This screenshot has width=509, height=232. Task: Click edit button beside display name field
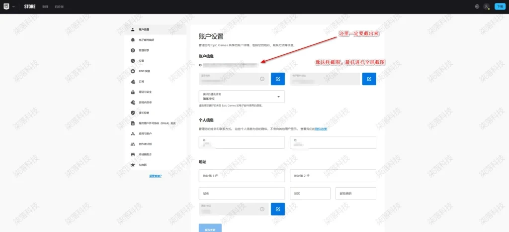coord(278,79)
